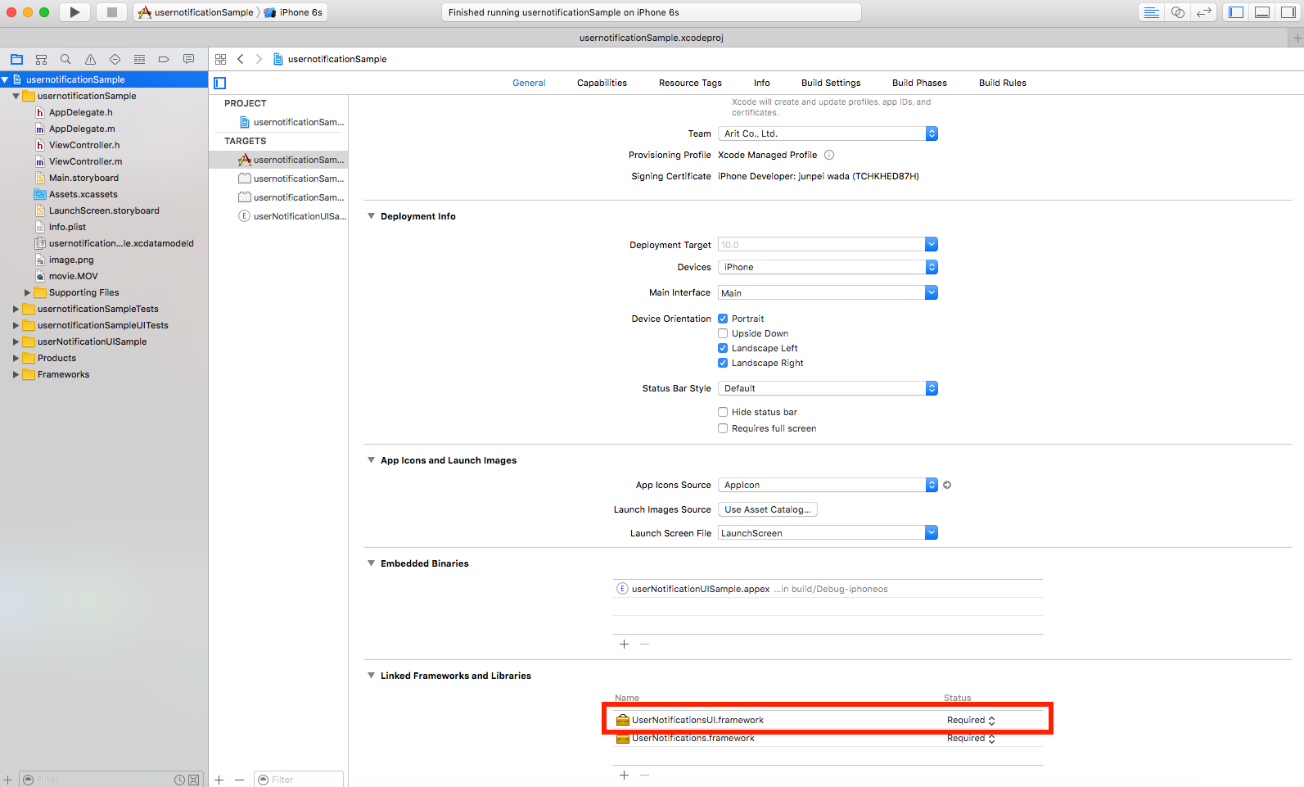Go forward in editor history
Viewport: 1304px width, 787px height.
point(259,59)
